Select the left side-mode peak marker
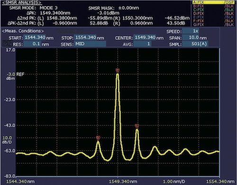The height and width of the screenshot is (185, 237). coord(98,138)
